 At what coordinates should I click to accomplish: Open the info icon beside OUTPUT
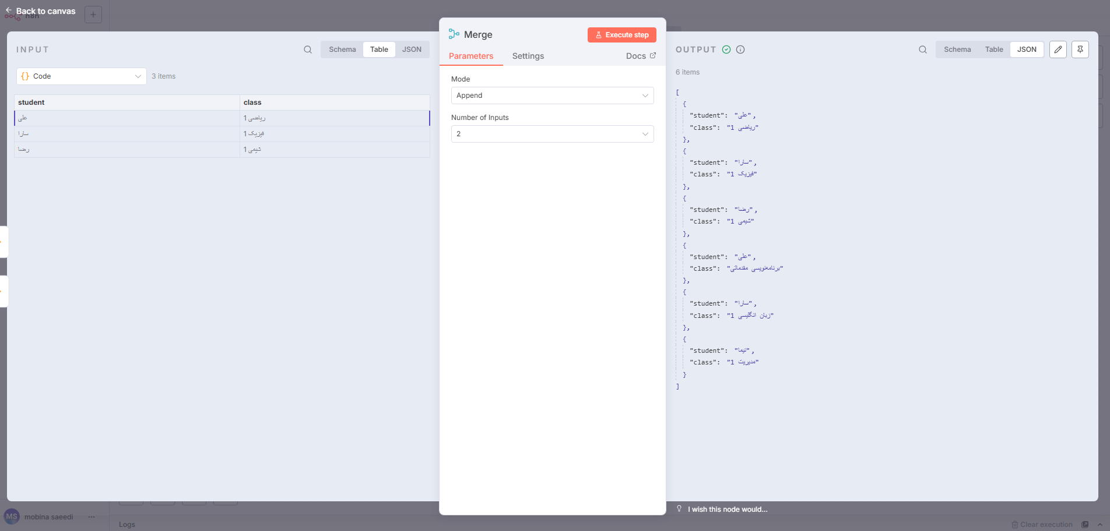pyautogui.click(x=740, y=49)
